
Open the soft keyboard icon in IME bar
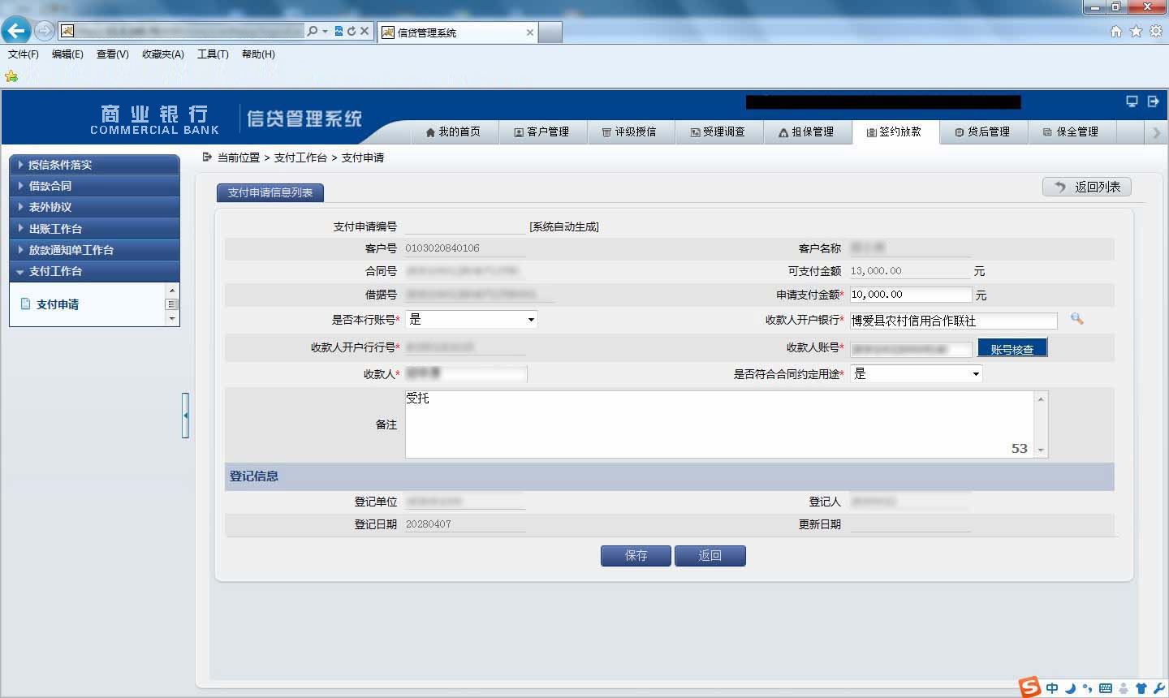[x=1105, y=688]
